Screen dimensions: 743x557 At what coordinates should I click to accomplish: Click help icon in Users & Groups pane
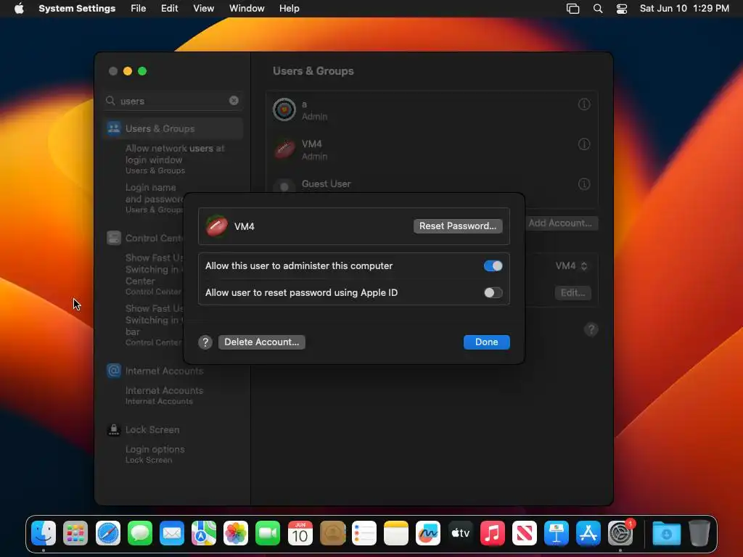tap(591, 329)
